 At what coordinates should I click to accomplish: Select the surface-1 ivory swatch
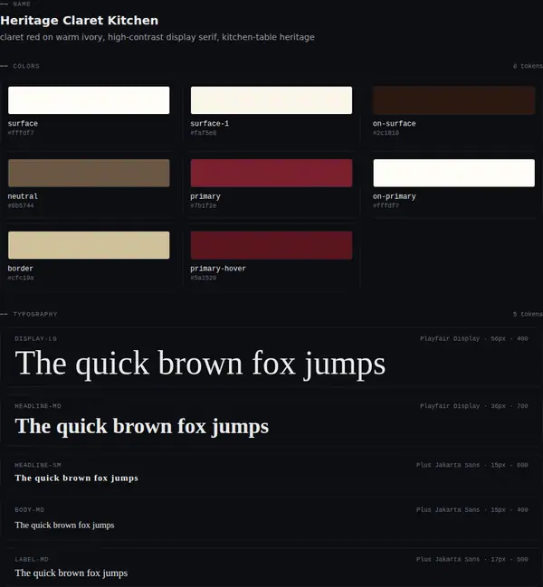271,100
